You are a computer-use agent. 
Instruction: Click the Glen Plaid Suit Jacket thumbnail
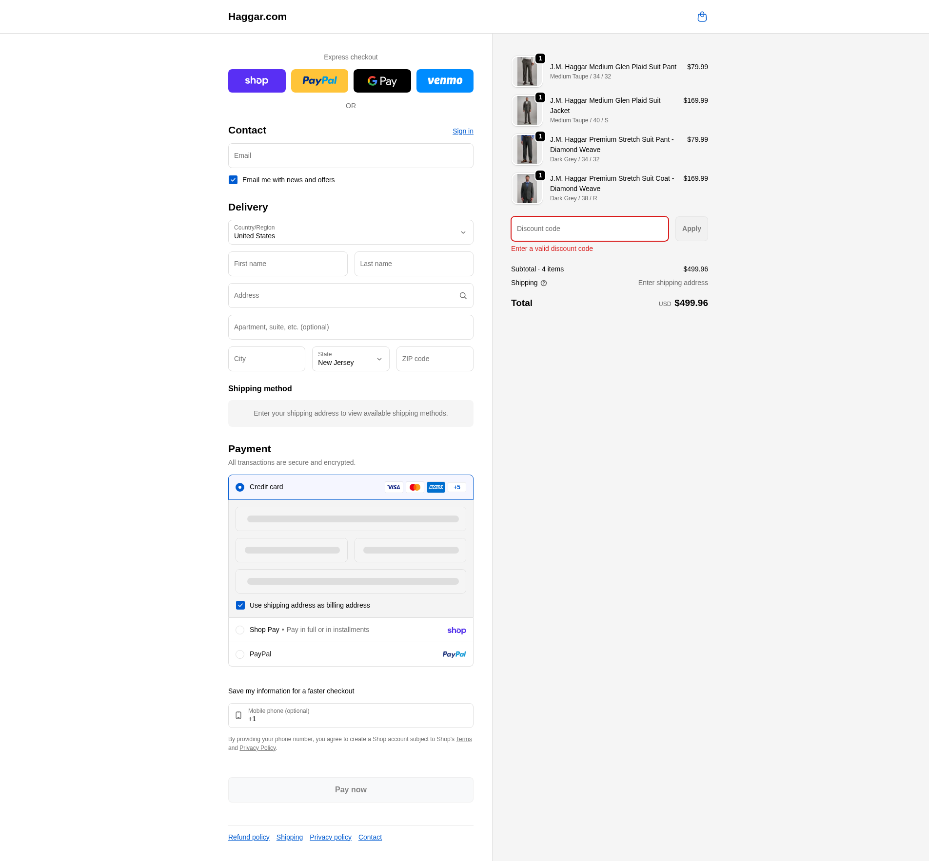(x=527, y=111)
